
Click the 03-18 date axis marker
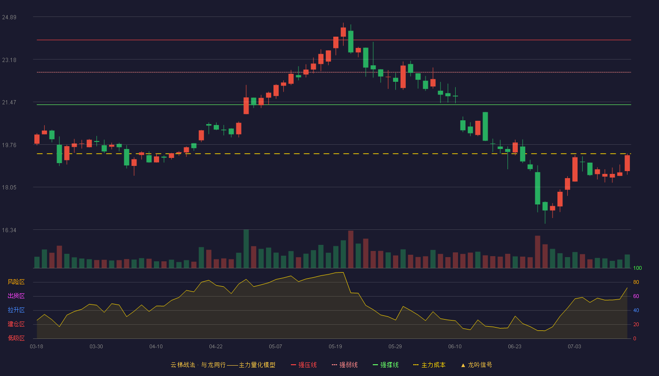tap(36, 346)
